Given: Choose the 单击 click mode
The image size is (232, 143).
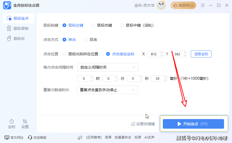Looking at the screenshot, I should tap(64, 40).
